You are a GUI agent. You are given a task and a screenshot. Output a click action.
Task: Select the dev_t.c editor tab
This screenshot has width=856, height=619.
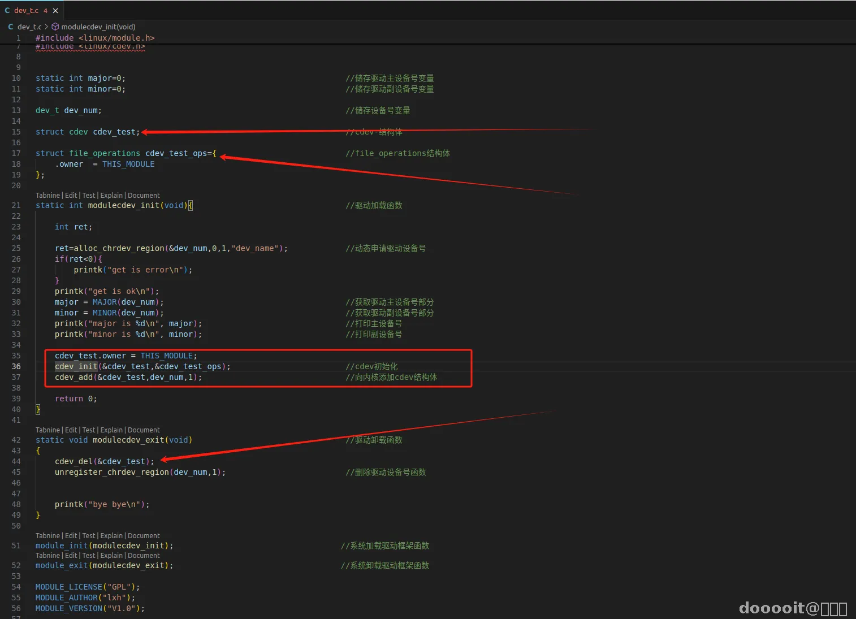(x=32, y=11)
